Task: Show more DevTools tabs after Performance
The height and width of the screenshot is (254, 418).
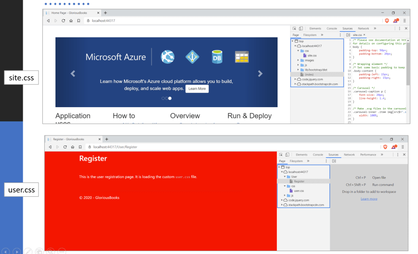Action: [x=382, y=154]
